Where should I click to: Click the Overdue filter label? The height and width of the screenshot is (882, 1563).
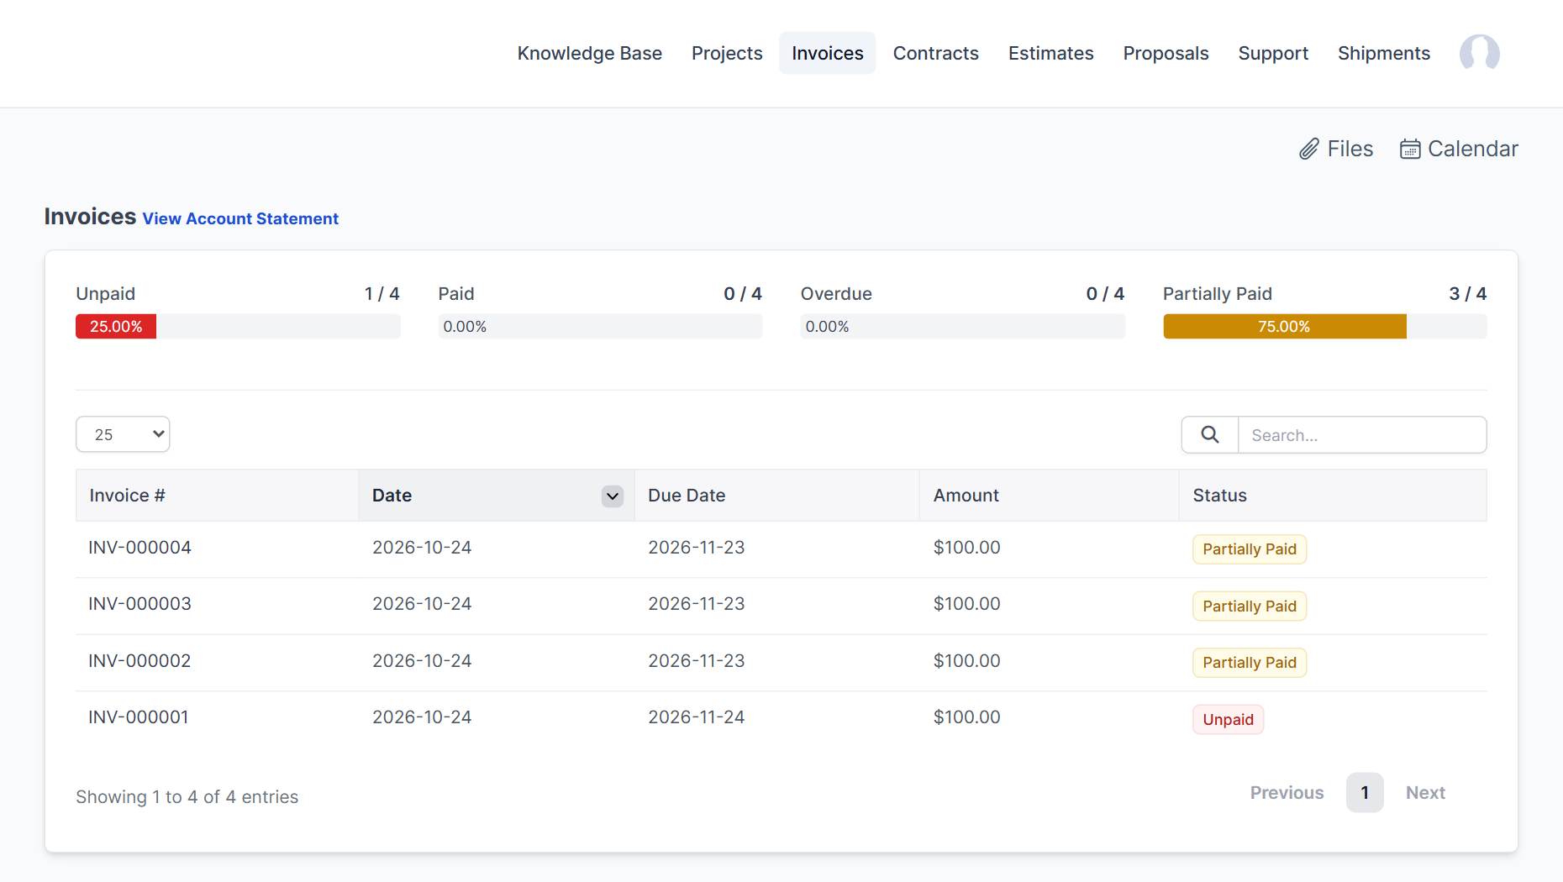click(836, 294)
